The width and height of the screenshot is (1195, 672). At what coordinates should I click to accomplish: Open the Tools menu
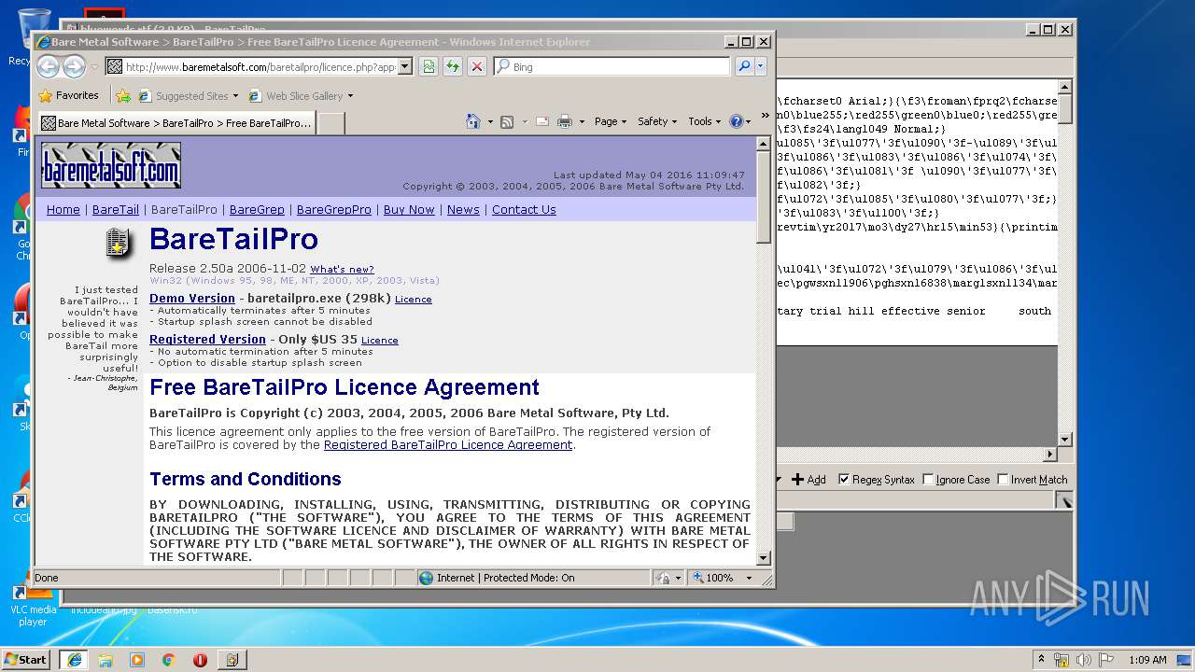pos(704,121)
